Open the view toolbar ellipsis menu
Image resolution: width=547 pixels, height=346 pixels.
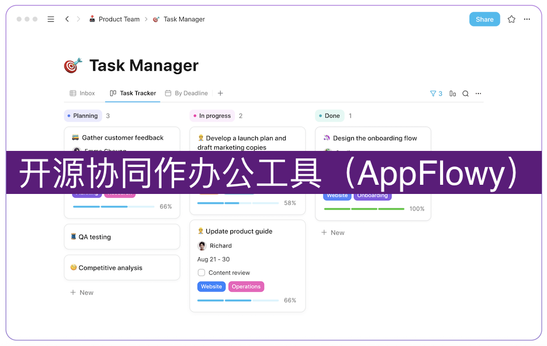[x=478, y=94]
